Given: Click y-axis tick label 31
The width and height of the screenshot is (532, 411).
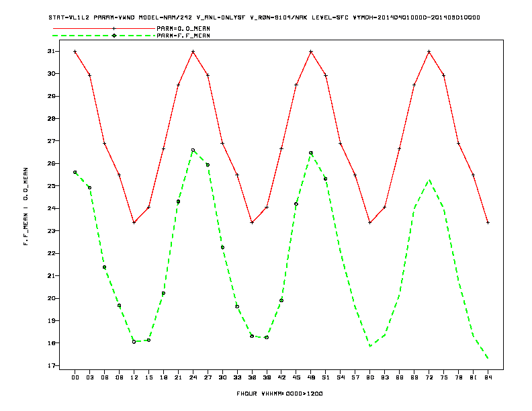Looking at the screenshot, I should (x=51, y=51).
